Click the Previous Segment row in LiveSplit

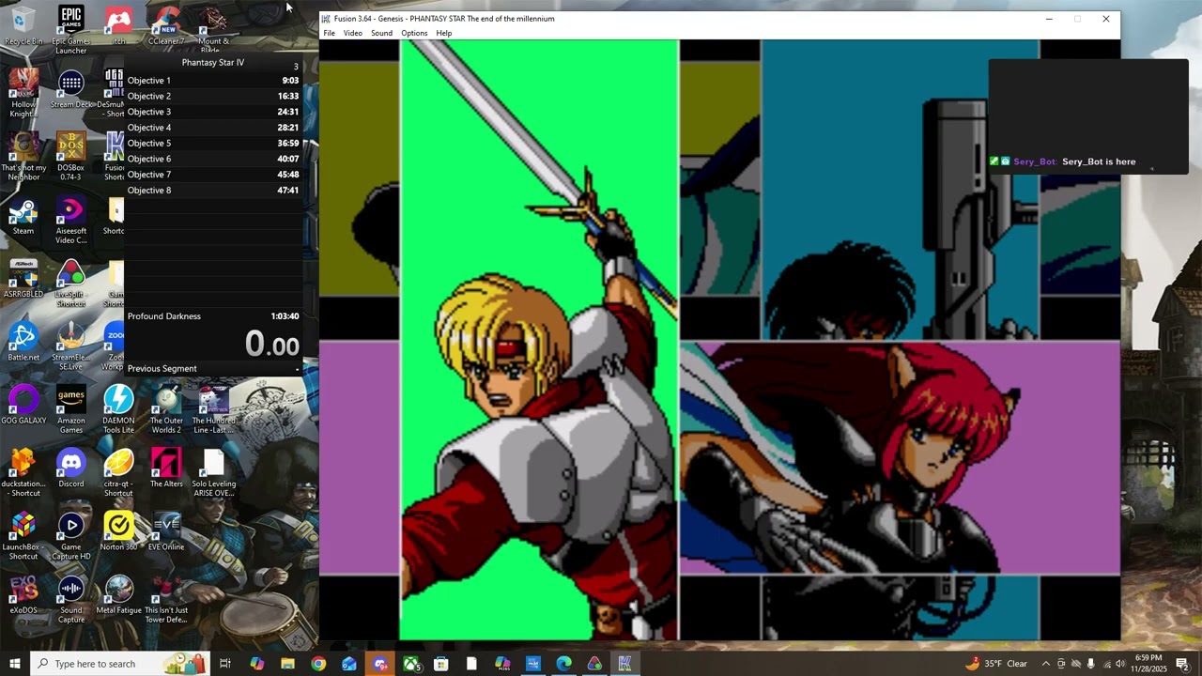point(213,369)
